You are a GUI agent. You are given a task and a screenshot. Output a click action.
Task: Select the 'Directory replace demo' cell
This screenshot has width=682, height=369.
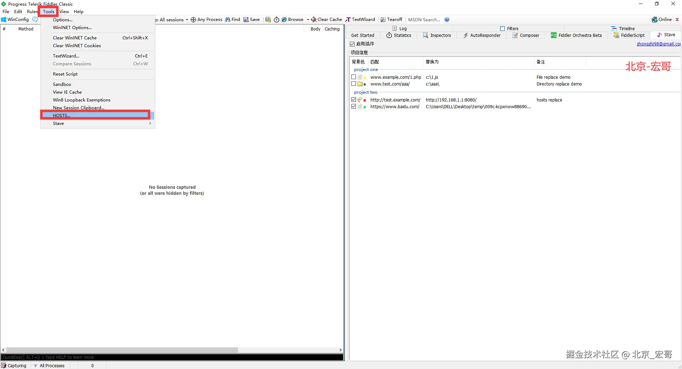point(559,84)
